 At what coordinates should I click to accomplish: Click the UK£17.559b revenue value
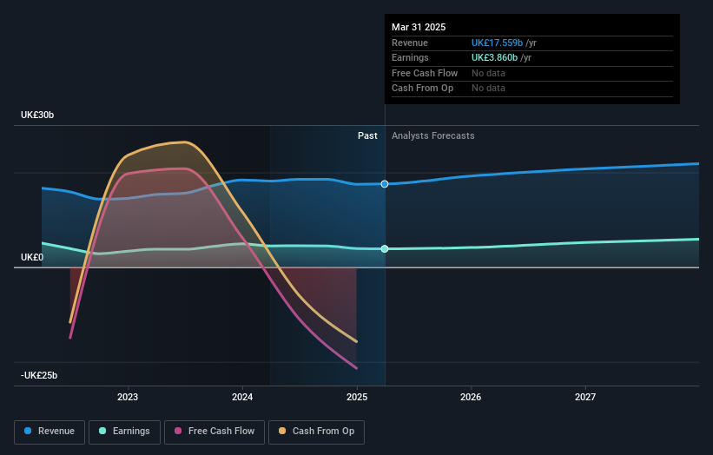(x=497, y=43)
